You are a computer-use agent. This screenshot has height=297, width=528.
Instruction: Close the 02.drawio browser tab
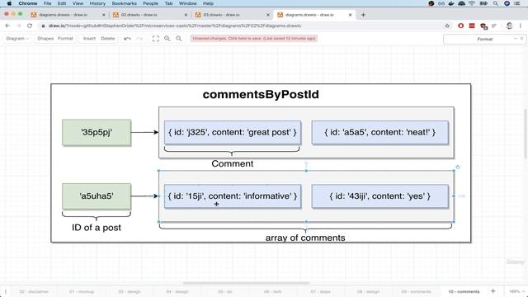click(x=186, y=15)
